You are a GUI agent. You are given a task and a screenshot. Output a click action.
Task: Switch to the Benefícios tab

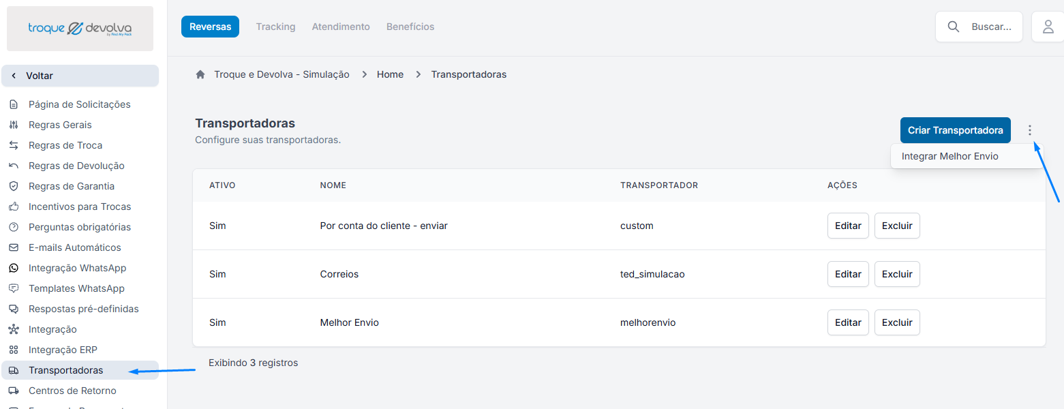410,27
